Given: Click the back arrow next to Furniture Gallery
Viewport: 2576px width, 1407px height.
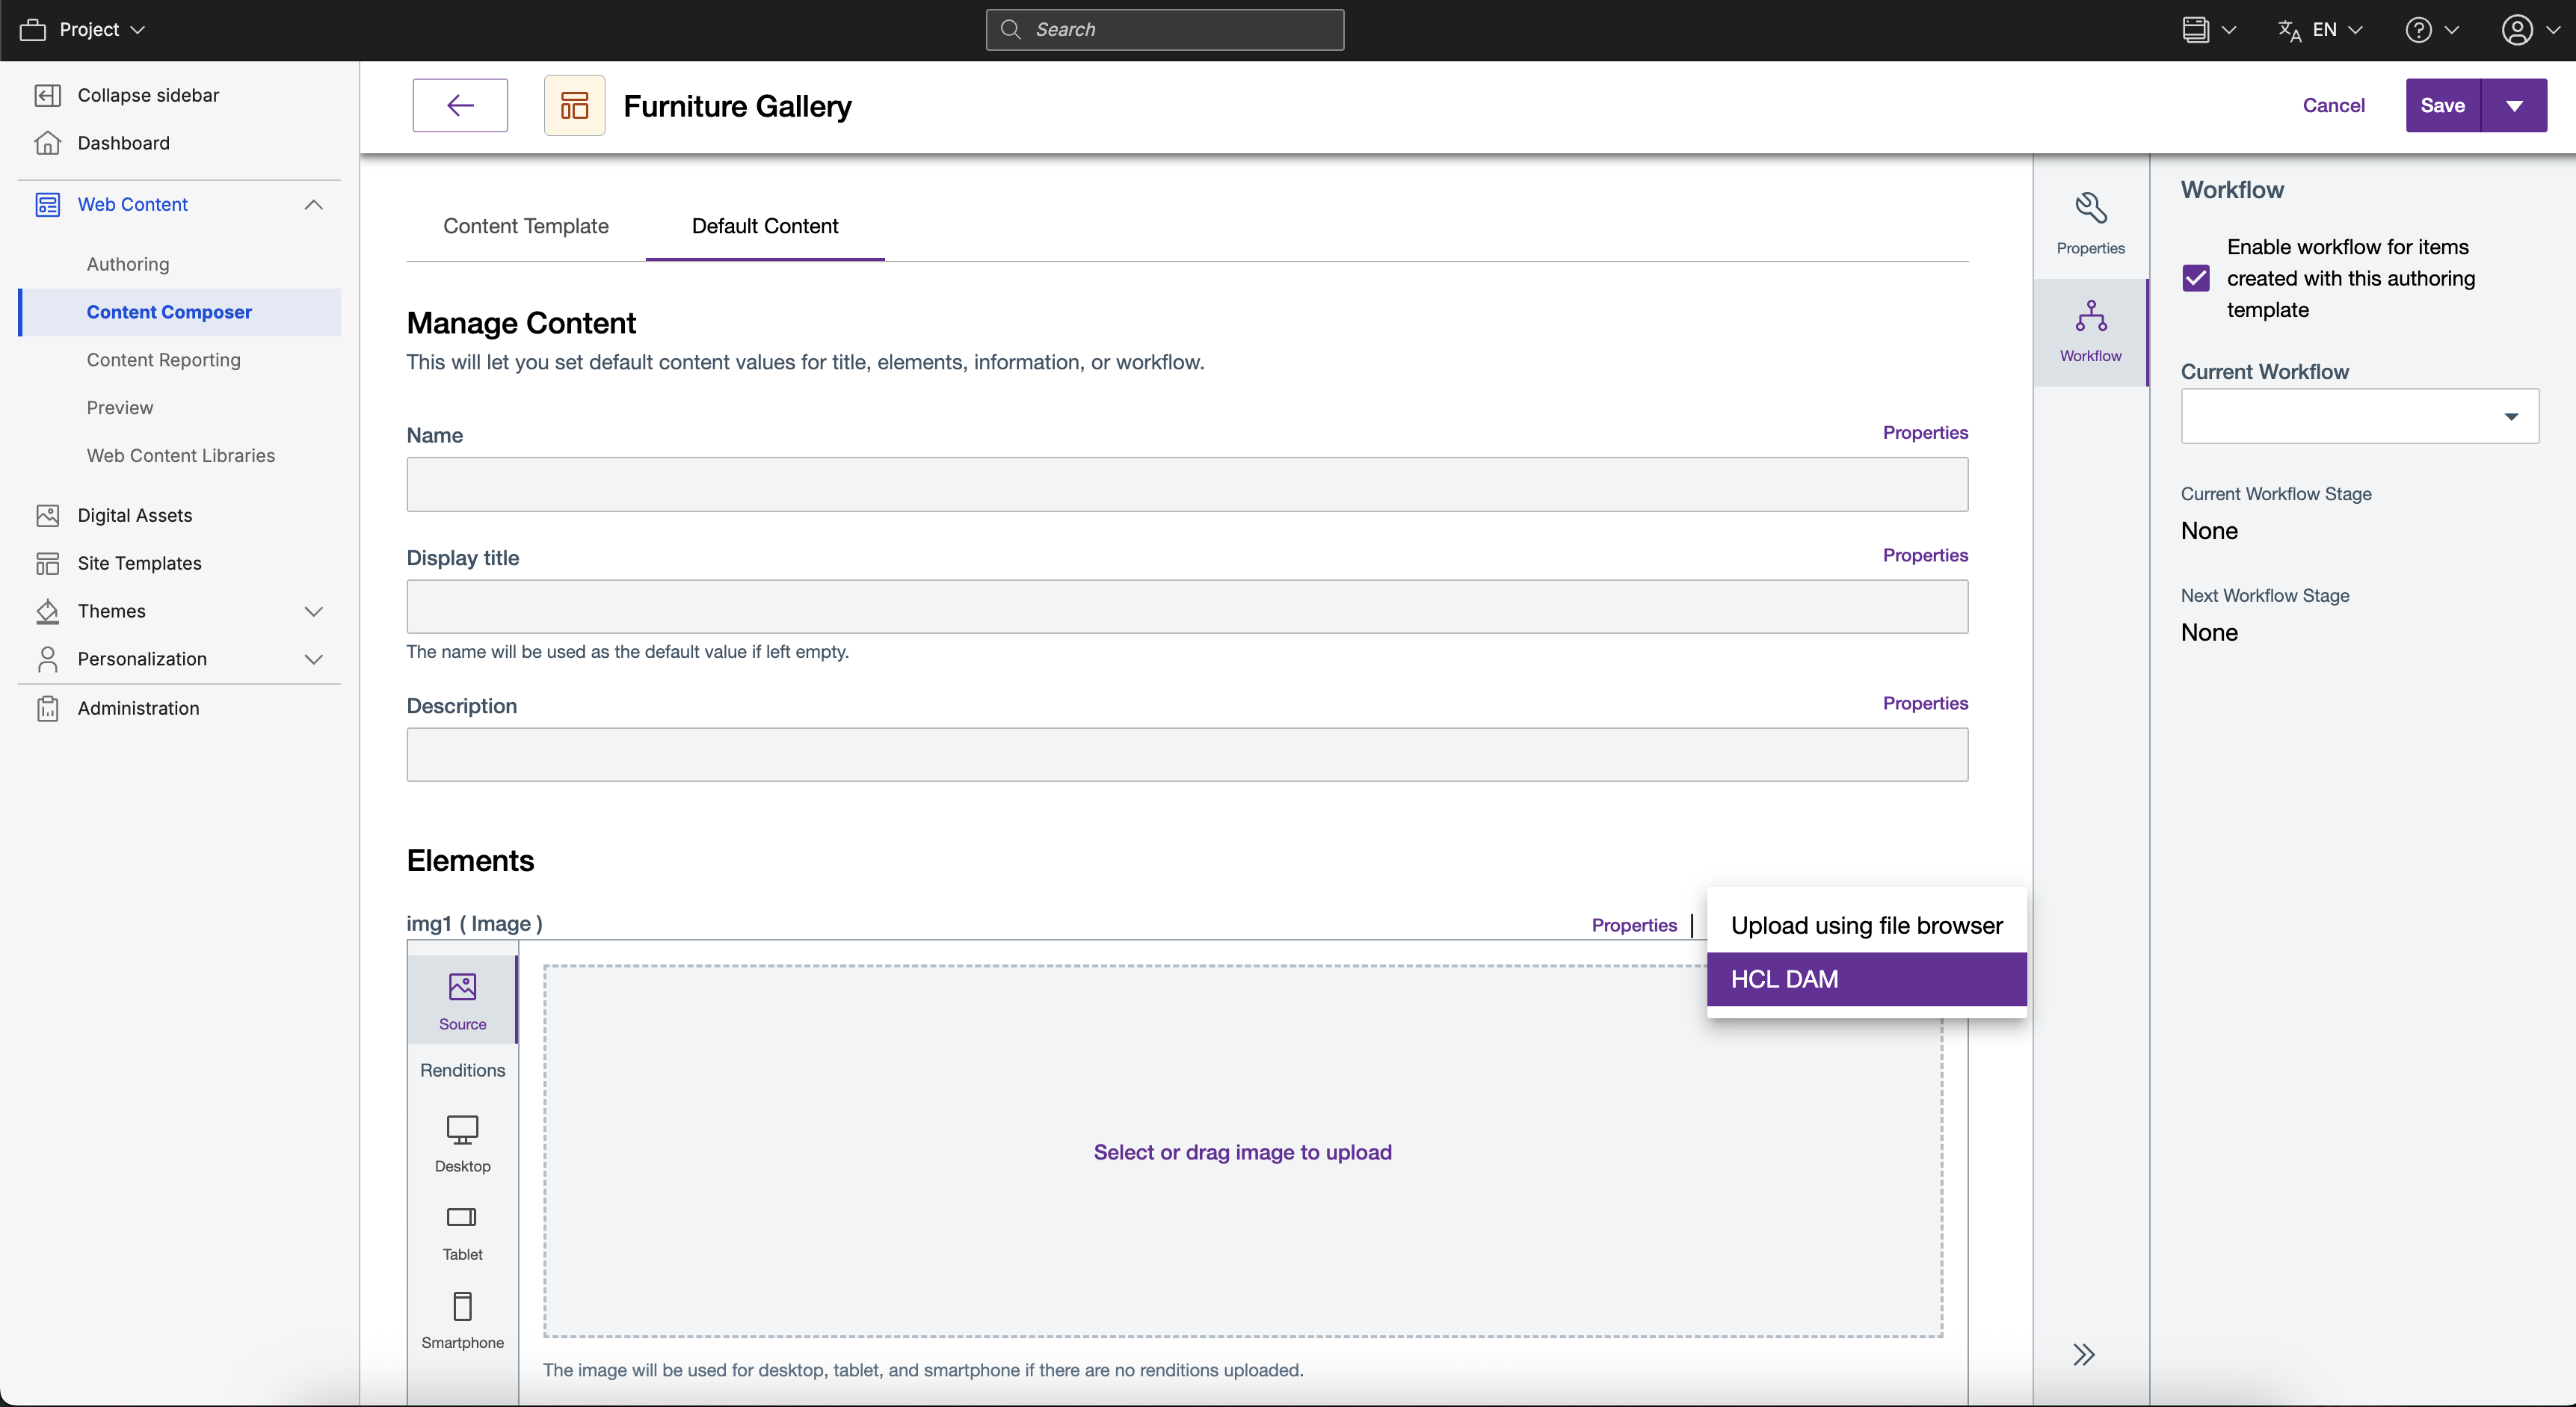Looking at the screenshot, I should 459,105.
